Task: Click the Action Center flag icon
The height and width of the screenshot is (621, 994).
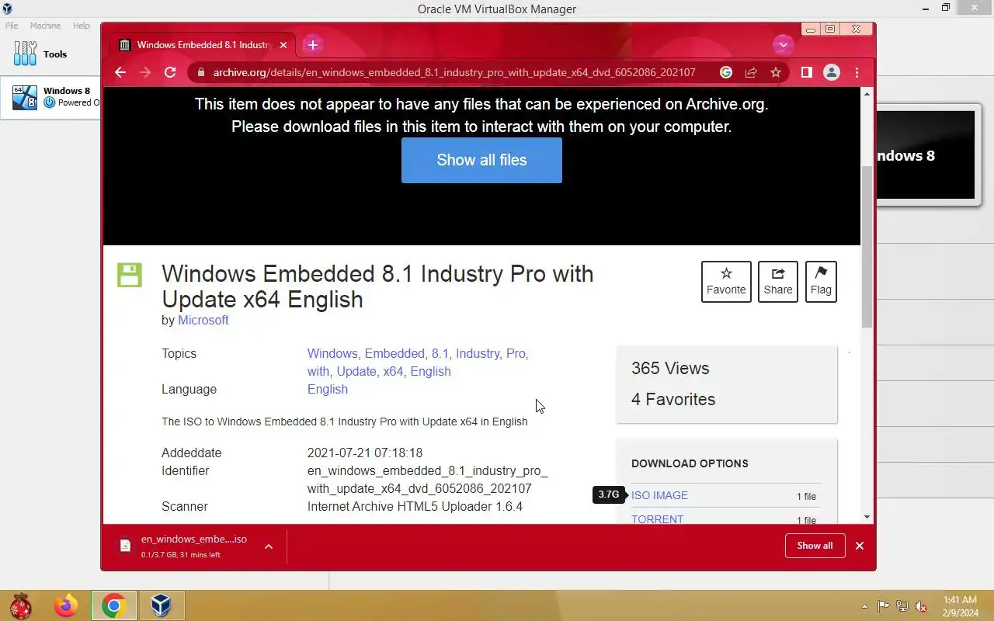Action: [x=883, y=606]
